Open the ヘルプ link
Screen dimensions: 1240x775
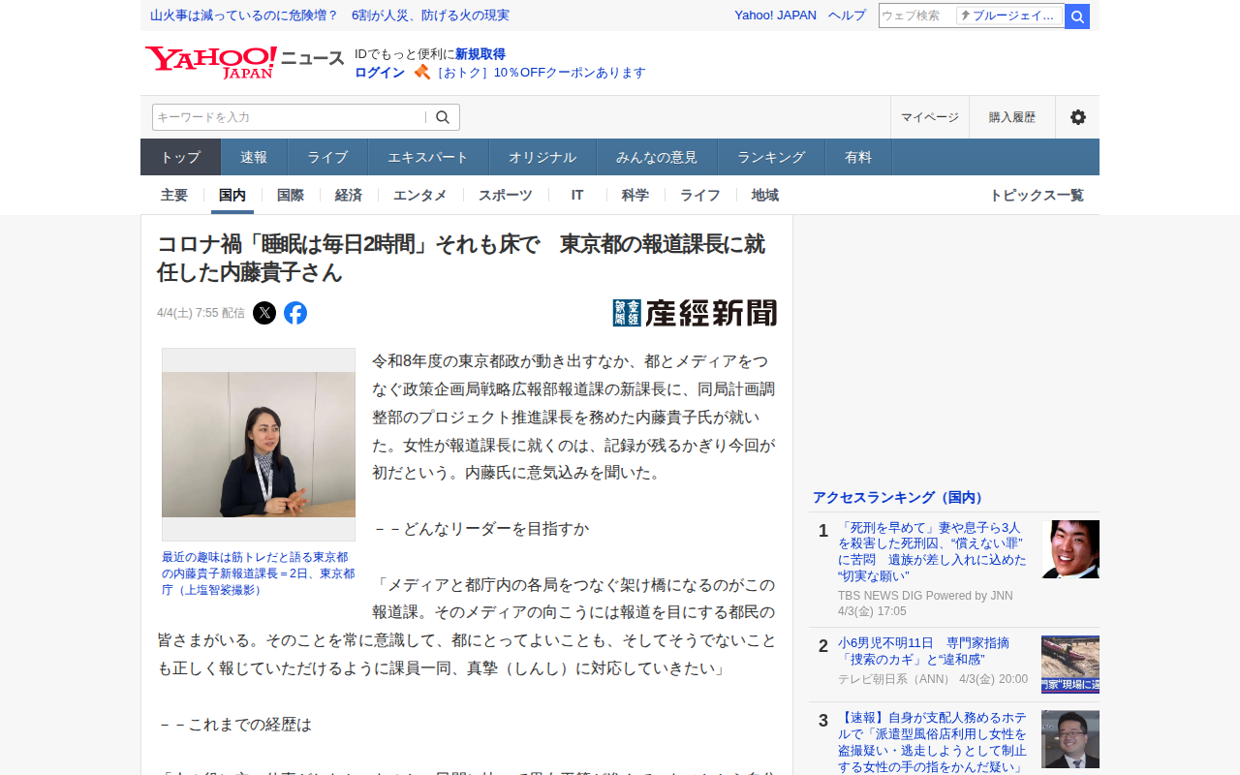pos(847,15)
